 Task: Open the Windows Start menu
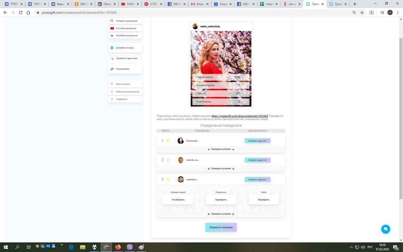(x=5, y=247)
